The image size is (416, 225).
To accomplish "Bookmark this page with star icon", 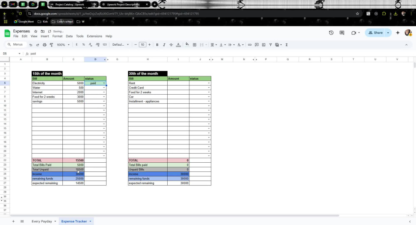I will tap(357, 14).
